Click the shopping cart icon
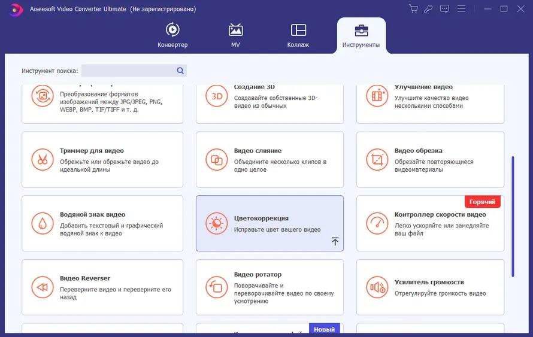533x337 pixels. click(x=413, y=9)
